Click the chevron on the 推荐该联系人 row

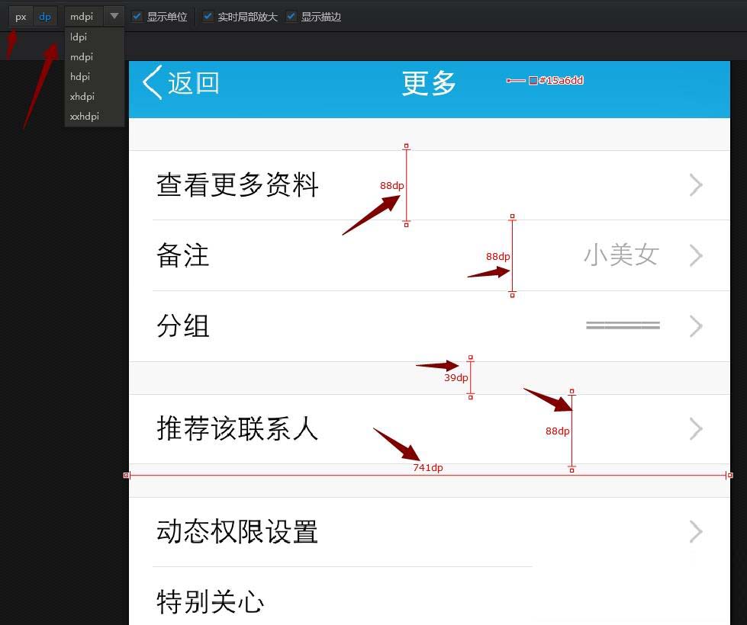pos(695,429)
